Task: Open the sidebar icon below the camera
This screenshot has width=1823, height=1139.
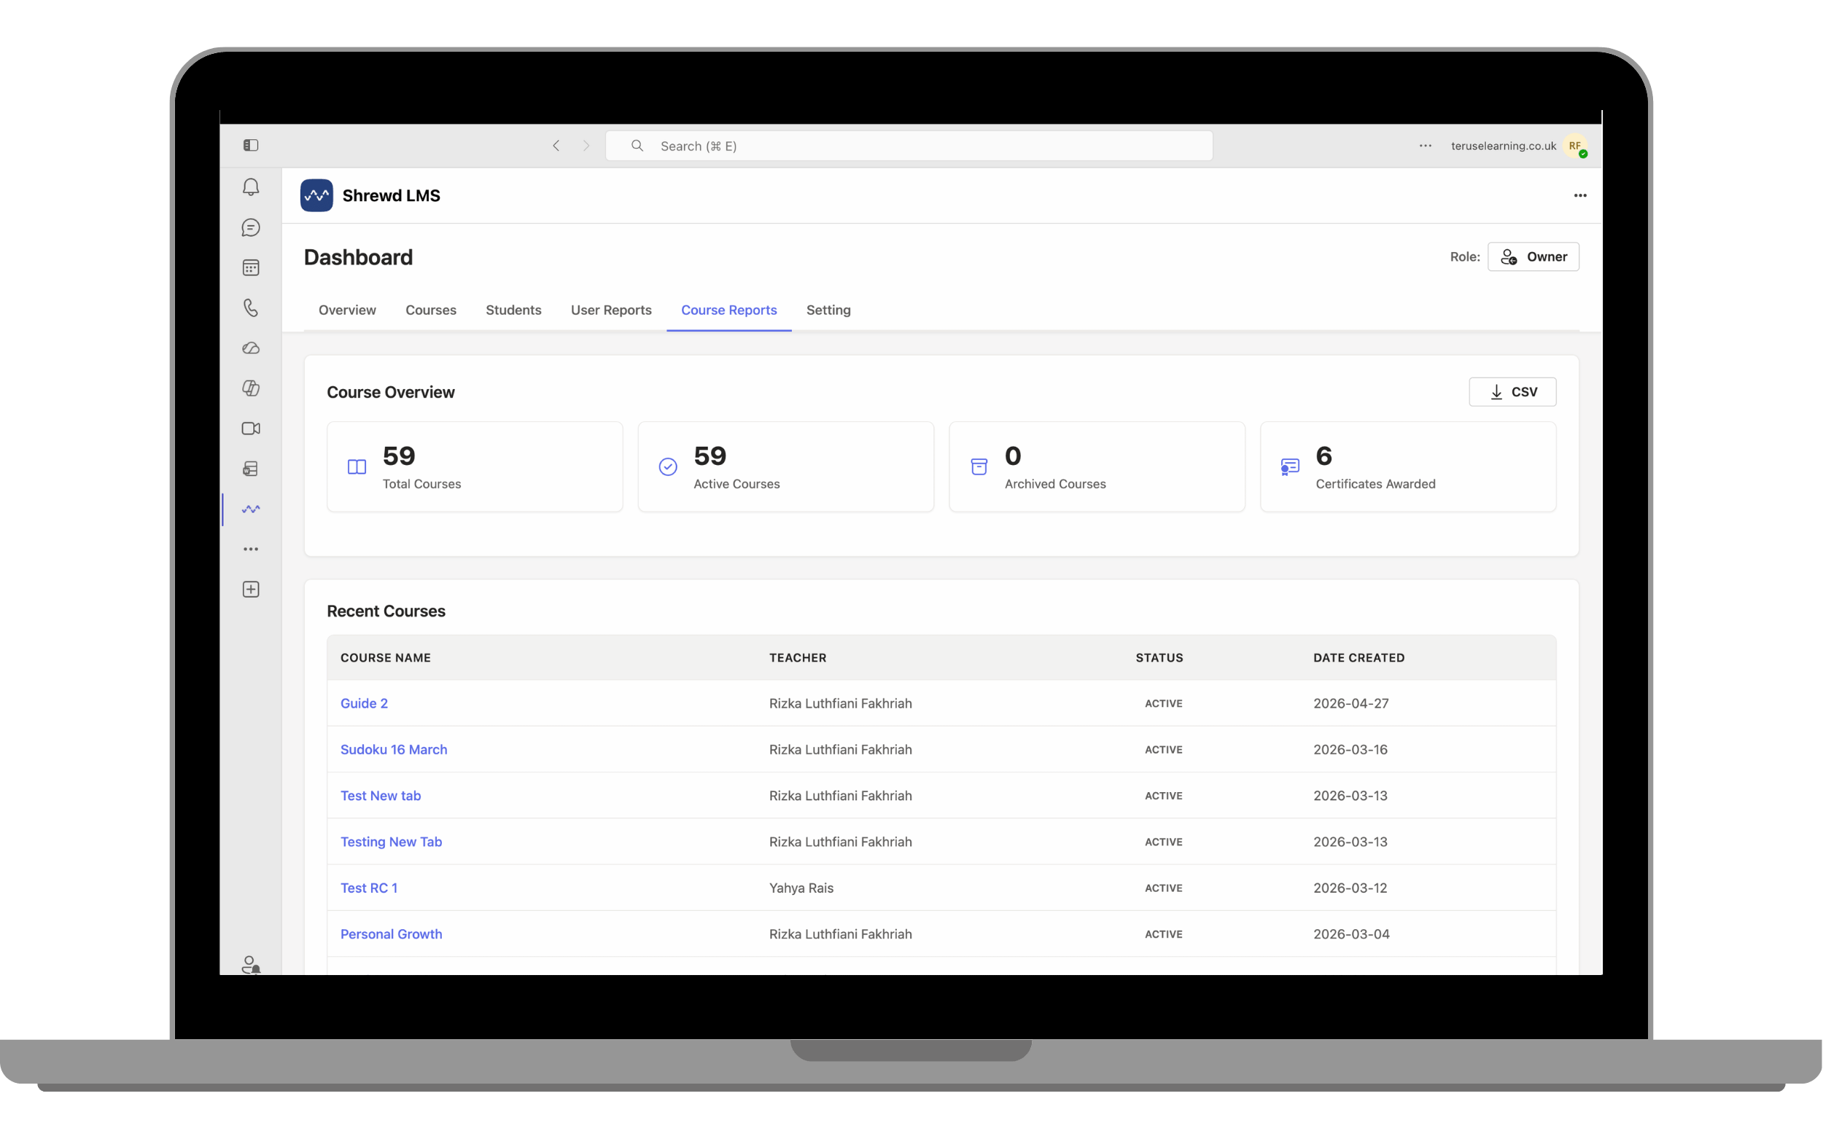Action: [x=251, y=469]
